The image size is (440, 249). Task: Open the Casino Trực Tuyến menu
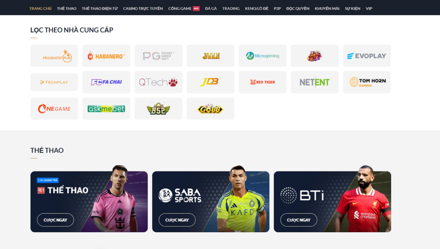point(143,9)
